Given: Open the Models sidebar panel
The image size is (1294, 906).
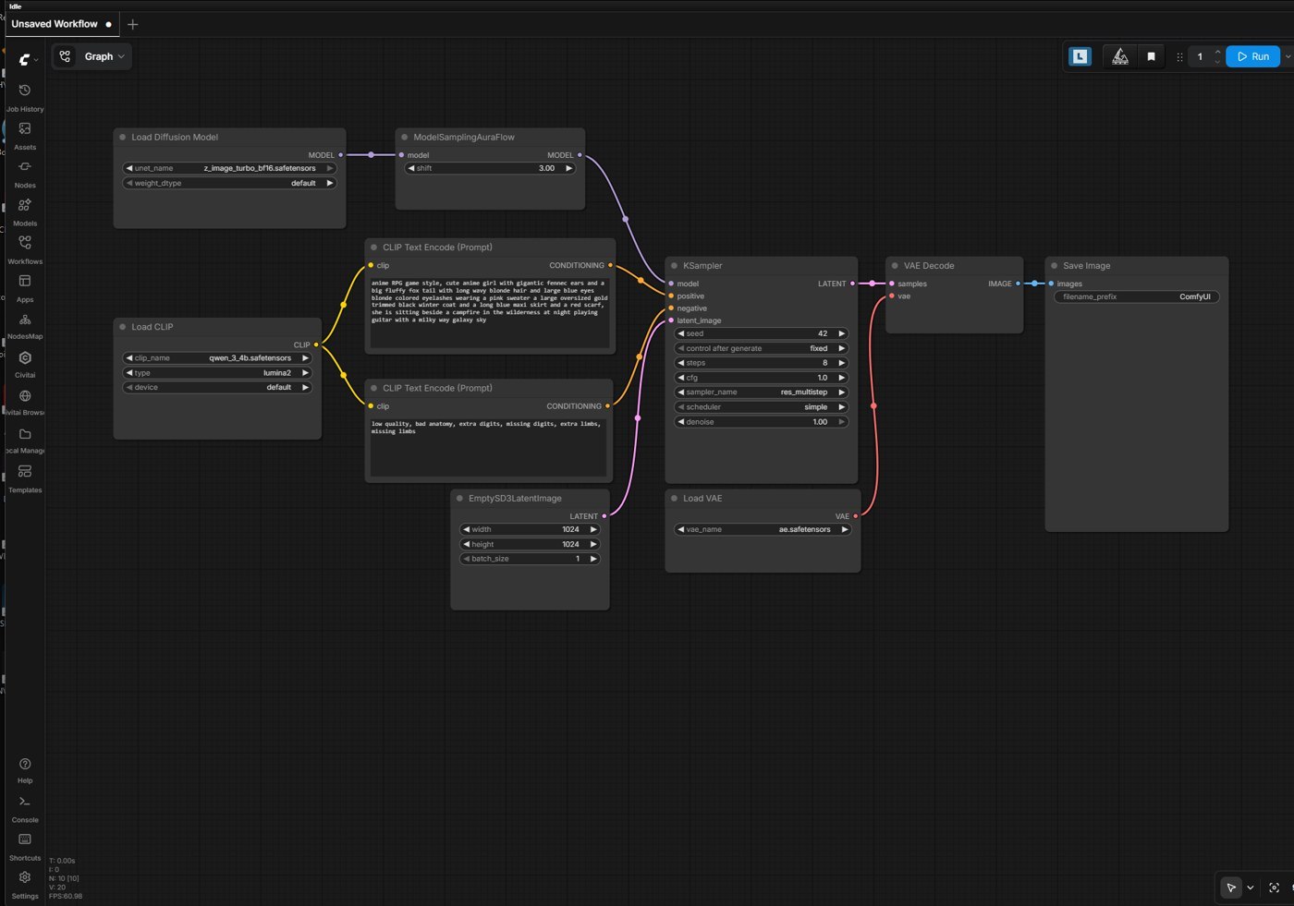Looking at the screenshot, I should (x=25, y=211).
